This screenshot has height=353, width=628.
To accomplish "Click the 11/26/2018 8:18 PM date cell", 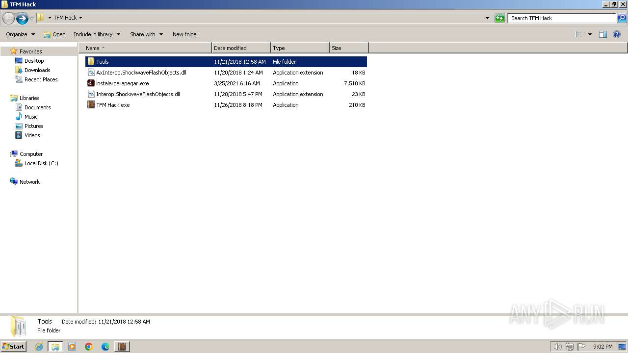I will pos(238,105).
